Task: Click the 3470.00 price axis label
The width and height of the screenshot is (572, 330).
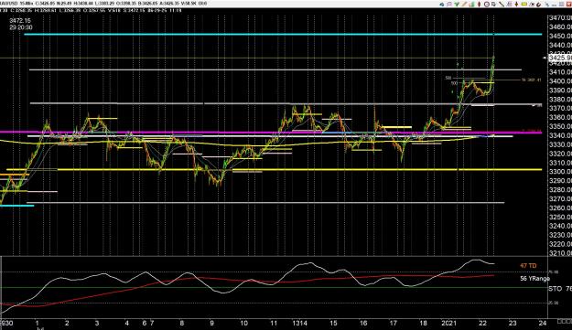Action: click(x=560, y=18)
